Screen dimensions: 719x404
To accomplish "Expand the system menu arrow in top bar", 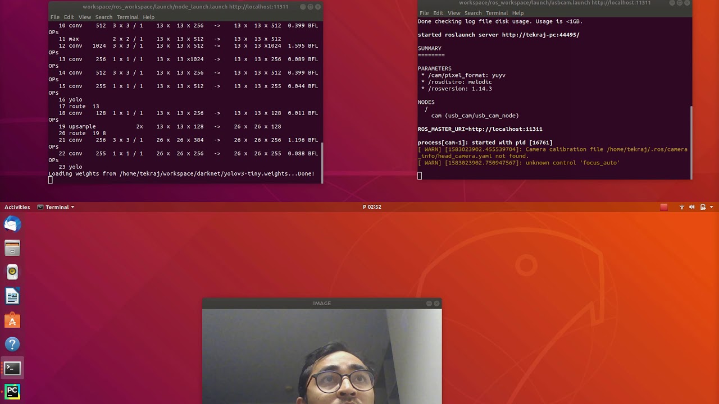I will pyautogui.click(x=712, y=207).
